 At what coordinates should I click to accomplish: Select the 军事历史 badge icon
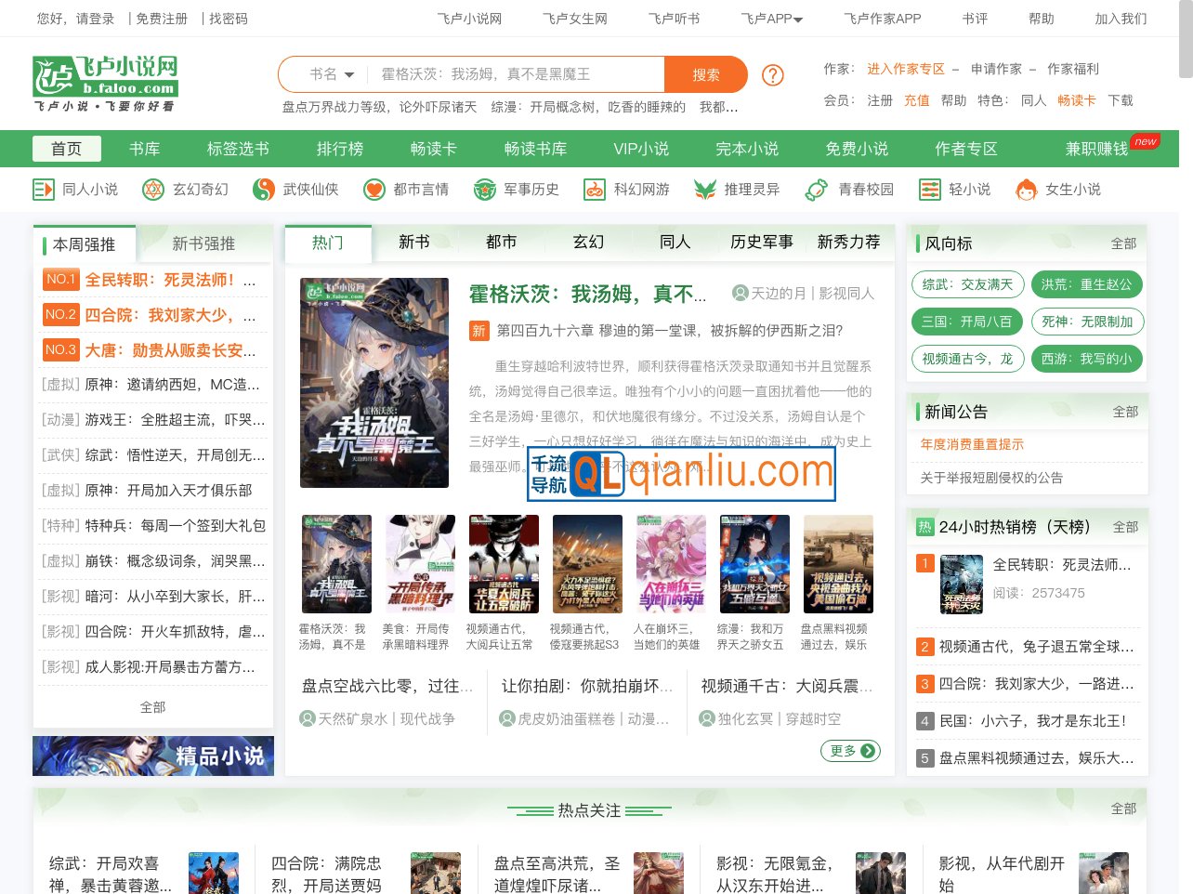(484, 189)
